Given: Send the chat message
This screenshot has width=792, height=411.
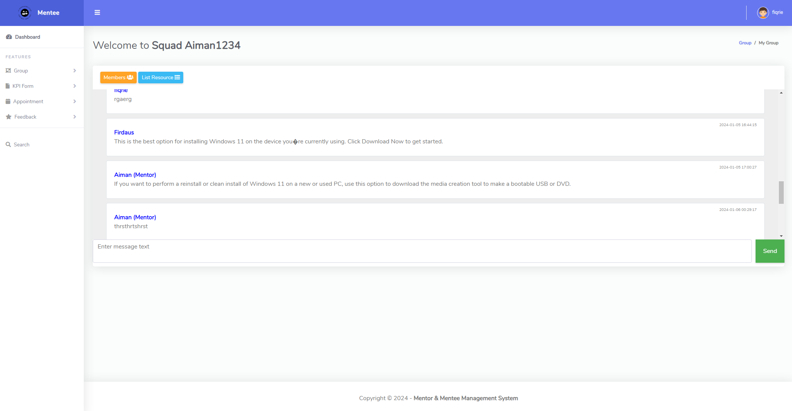Looking at the screenshot, I should (769, 251).
